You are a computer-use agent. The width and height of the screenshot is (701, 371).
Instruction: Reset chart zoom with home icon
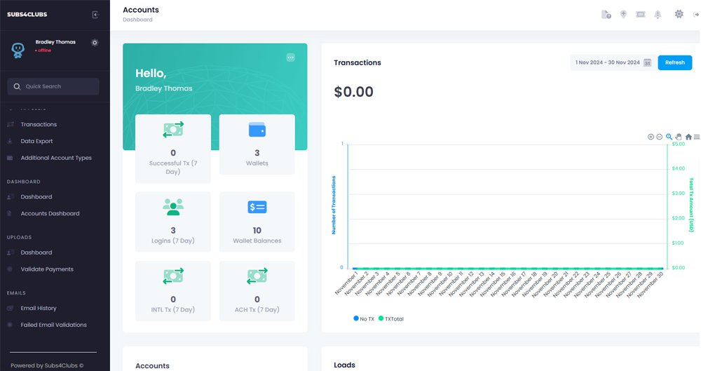click(688, 137)
